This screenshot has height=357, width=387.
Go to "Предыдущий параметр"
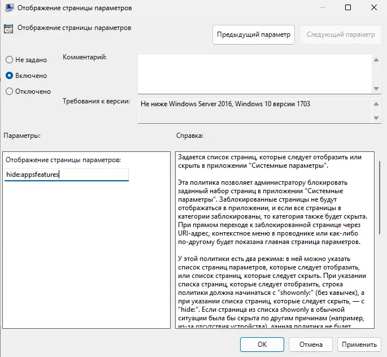(254, 34)
